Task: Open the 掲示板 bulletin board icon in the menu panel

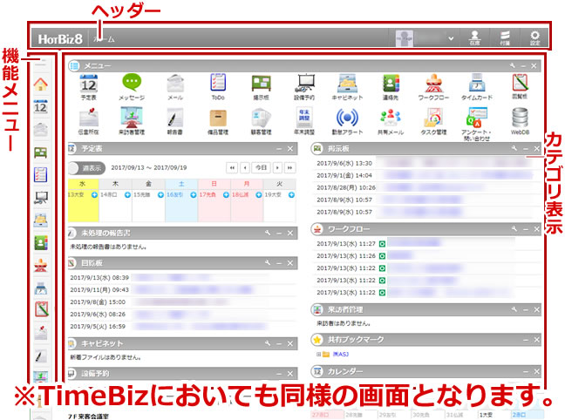Action: tap(261, 83)
